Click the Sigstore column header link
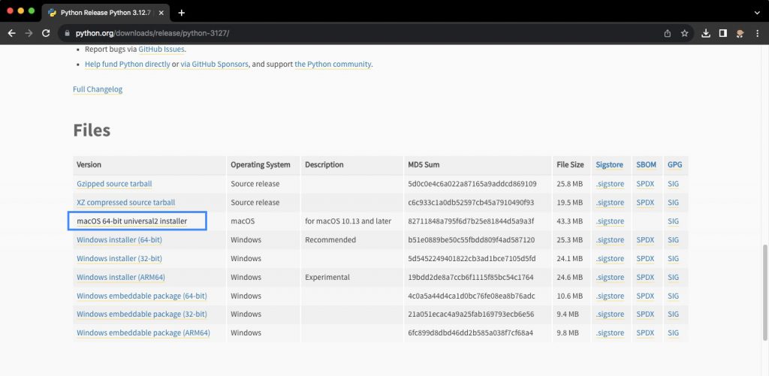769x376 pixels. (x=610, y=164)
